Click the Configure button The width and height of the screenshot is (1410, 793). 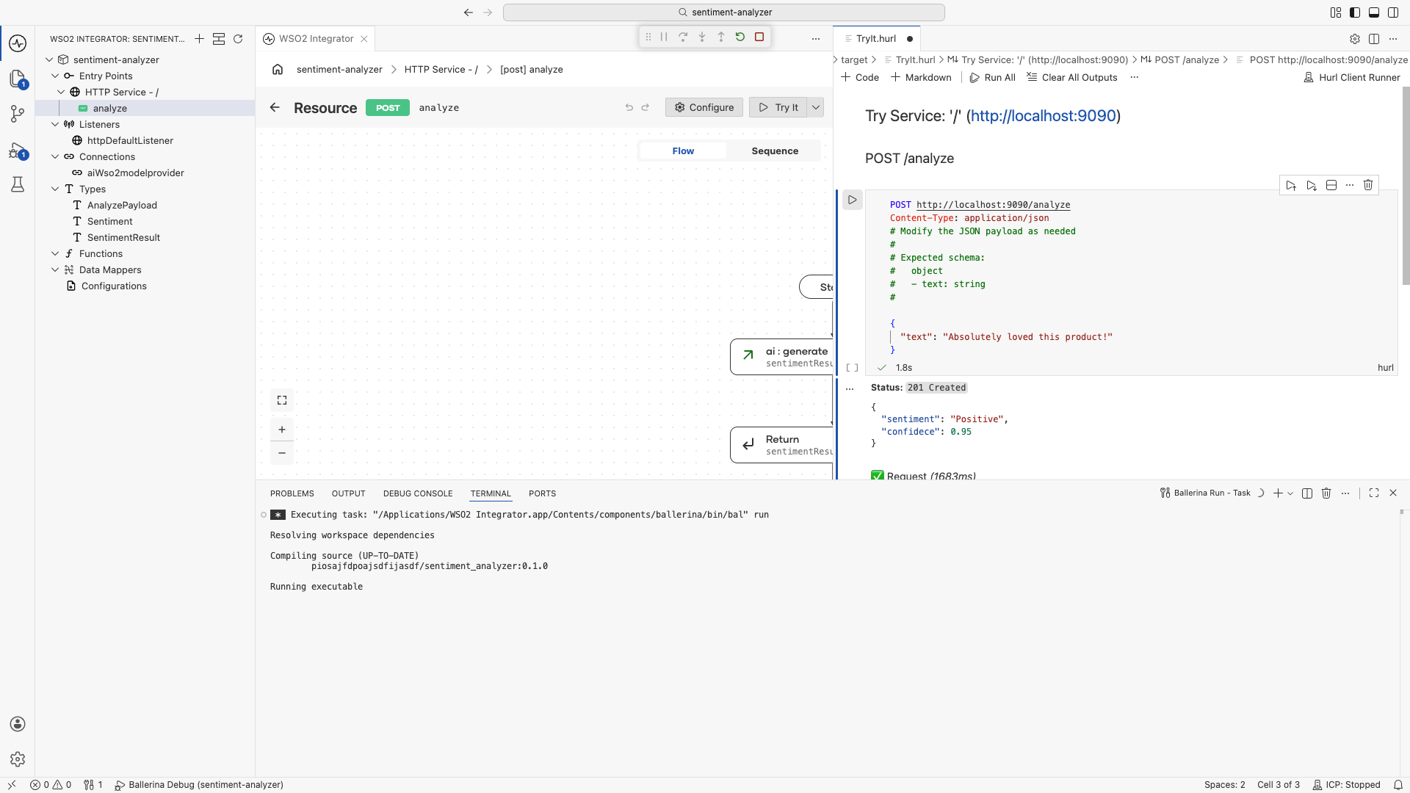tap(704, 107)
